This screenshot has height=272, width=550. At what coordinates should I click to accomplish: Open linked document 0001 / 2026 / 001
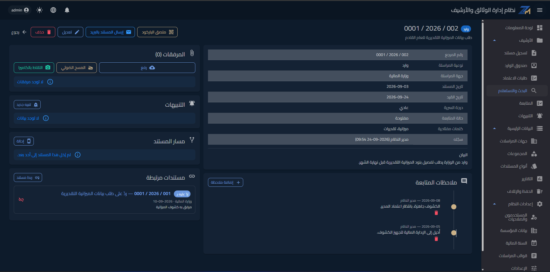pyautogui.click(x=116, y=194)
